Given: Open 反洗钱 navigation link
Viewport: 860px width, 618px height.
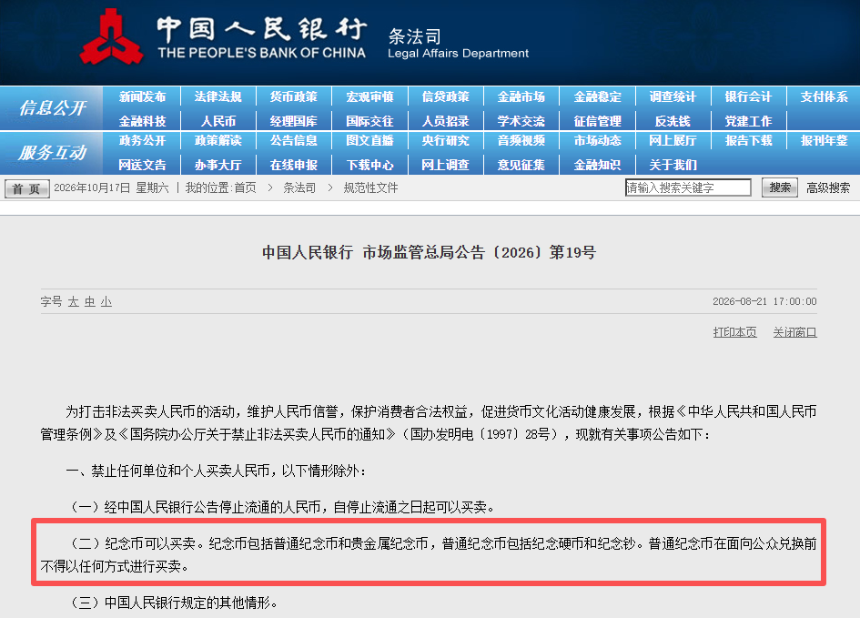Looking at the screenshot, I should (x=673, y=121).
